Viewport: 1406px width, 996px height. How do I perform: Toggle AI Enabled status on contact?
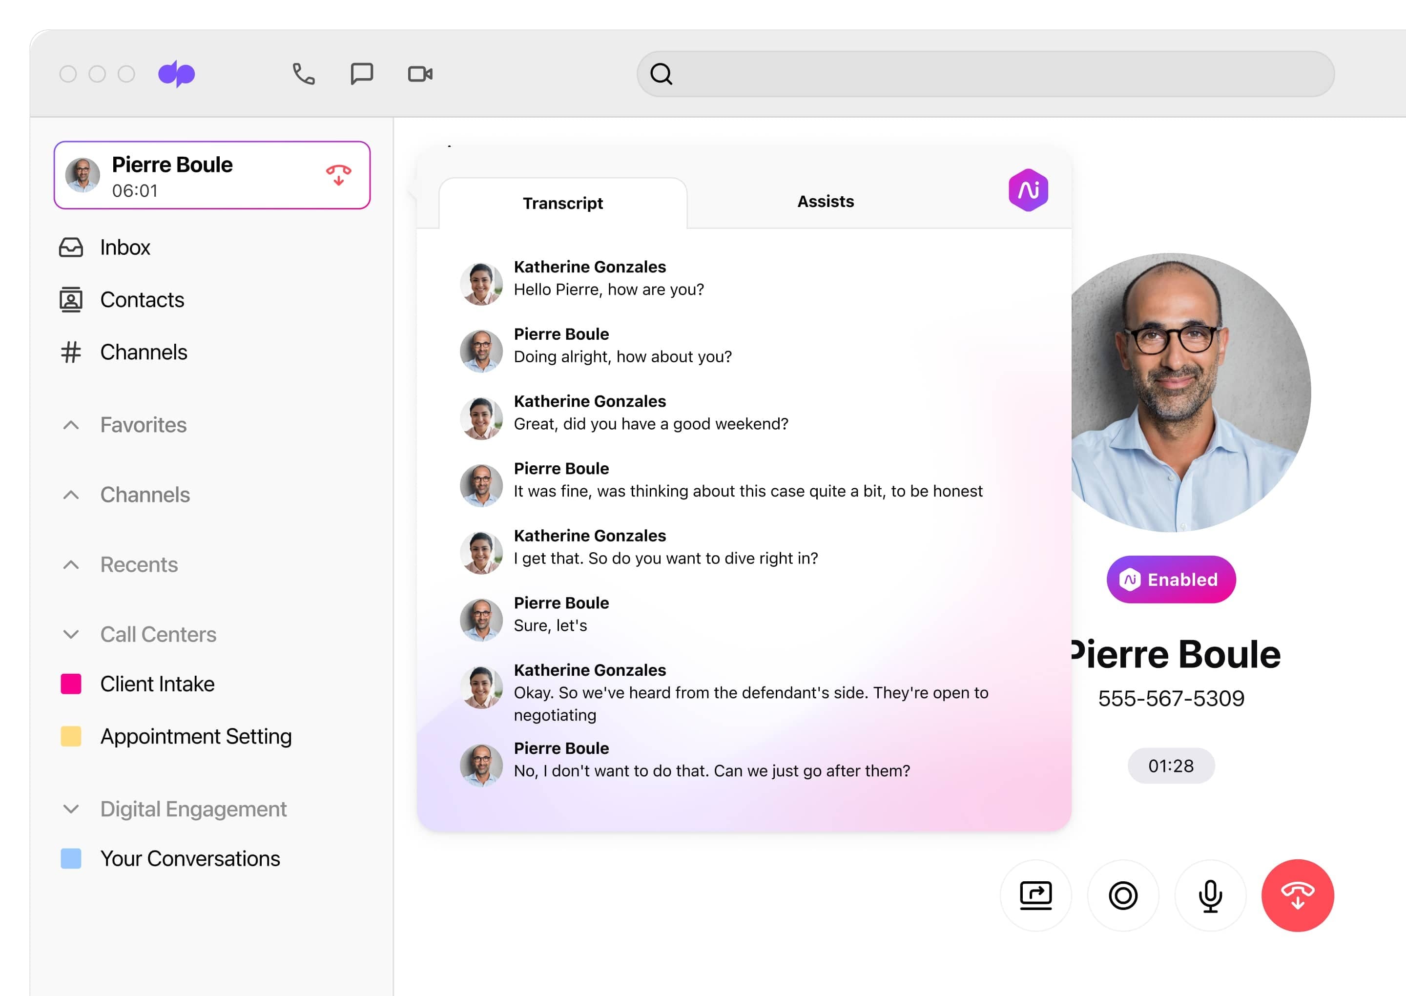[1172, 580]
